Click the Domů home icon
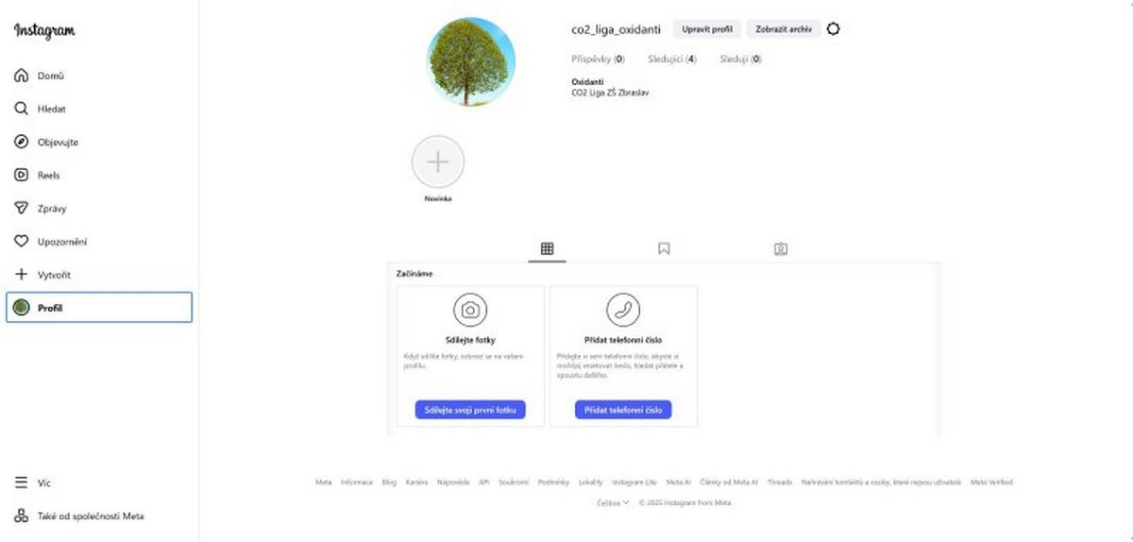The image size is (1133, 542). (22, 76)
